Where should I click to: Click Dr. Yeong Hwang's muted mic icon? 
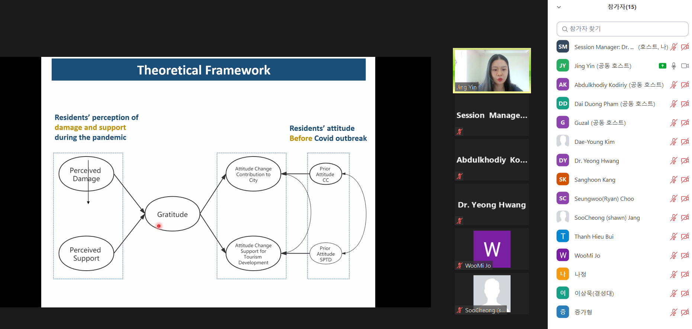[x=674, y=161]
